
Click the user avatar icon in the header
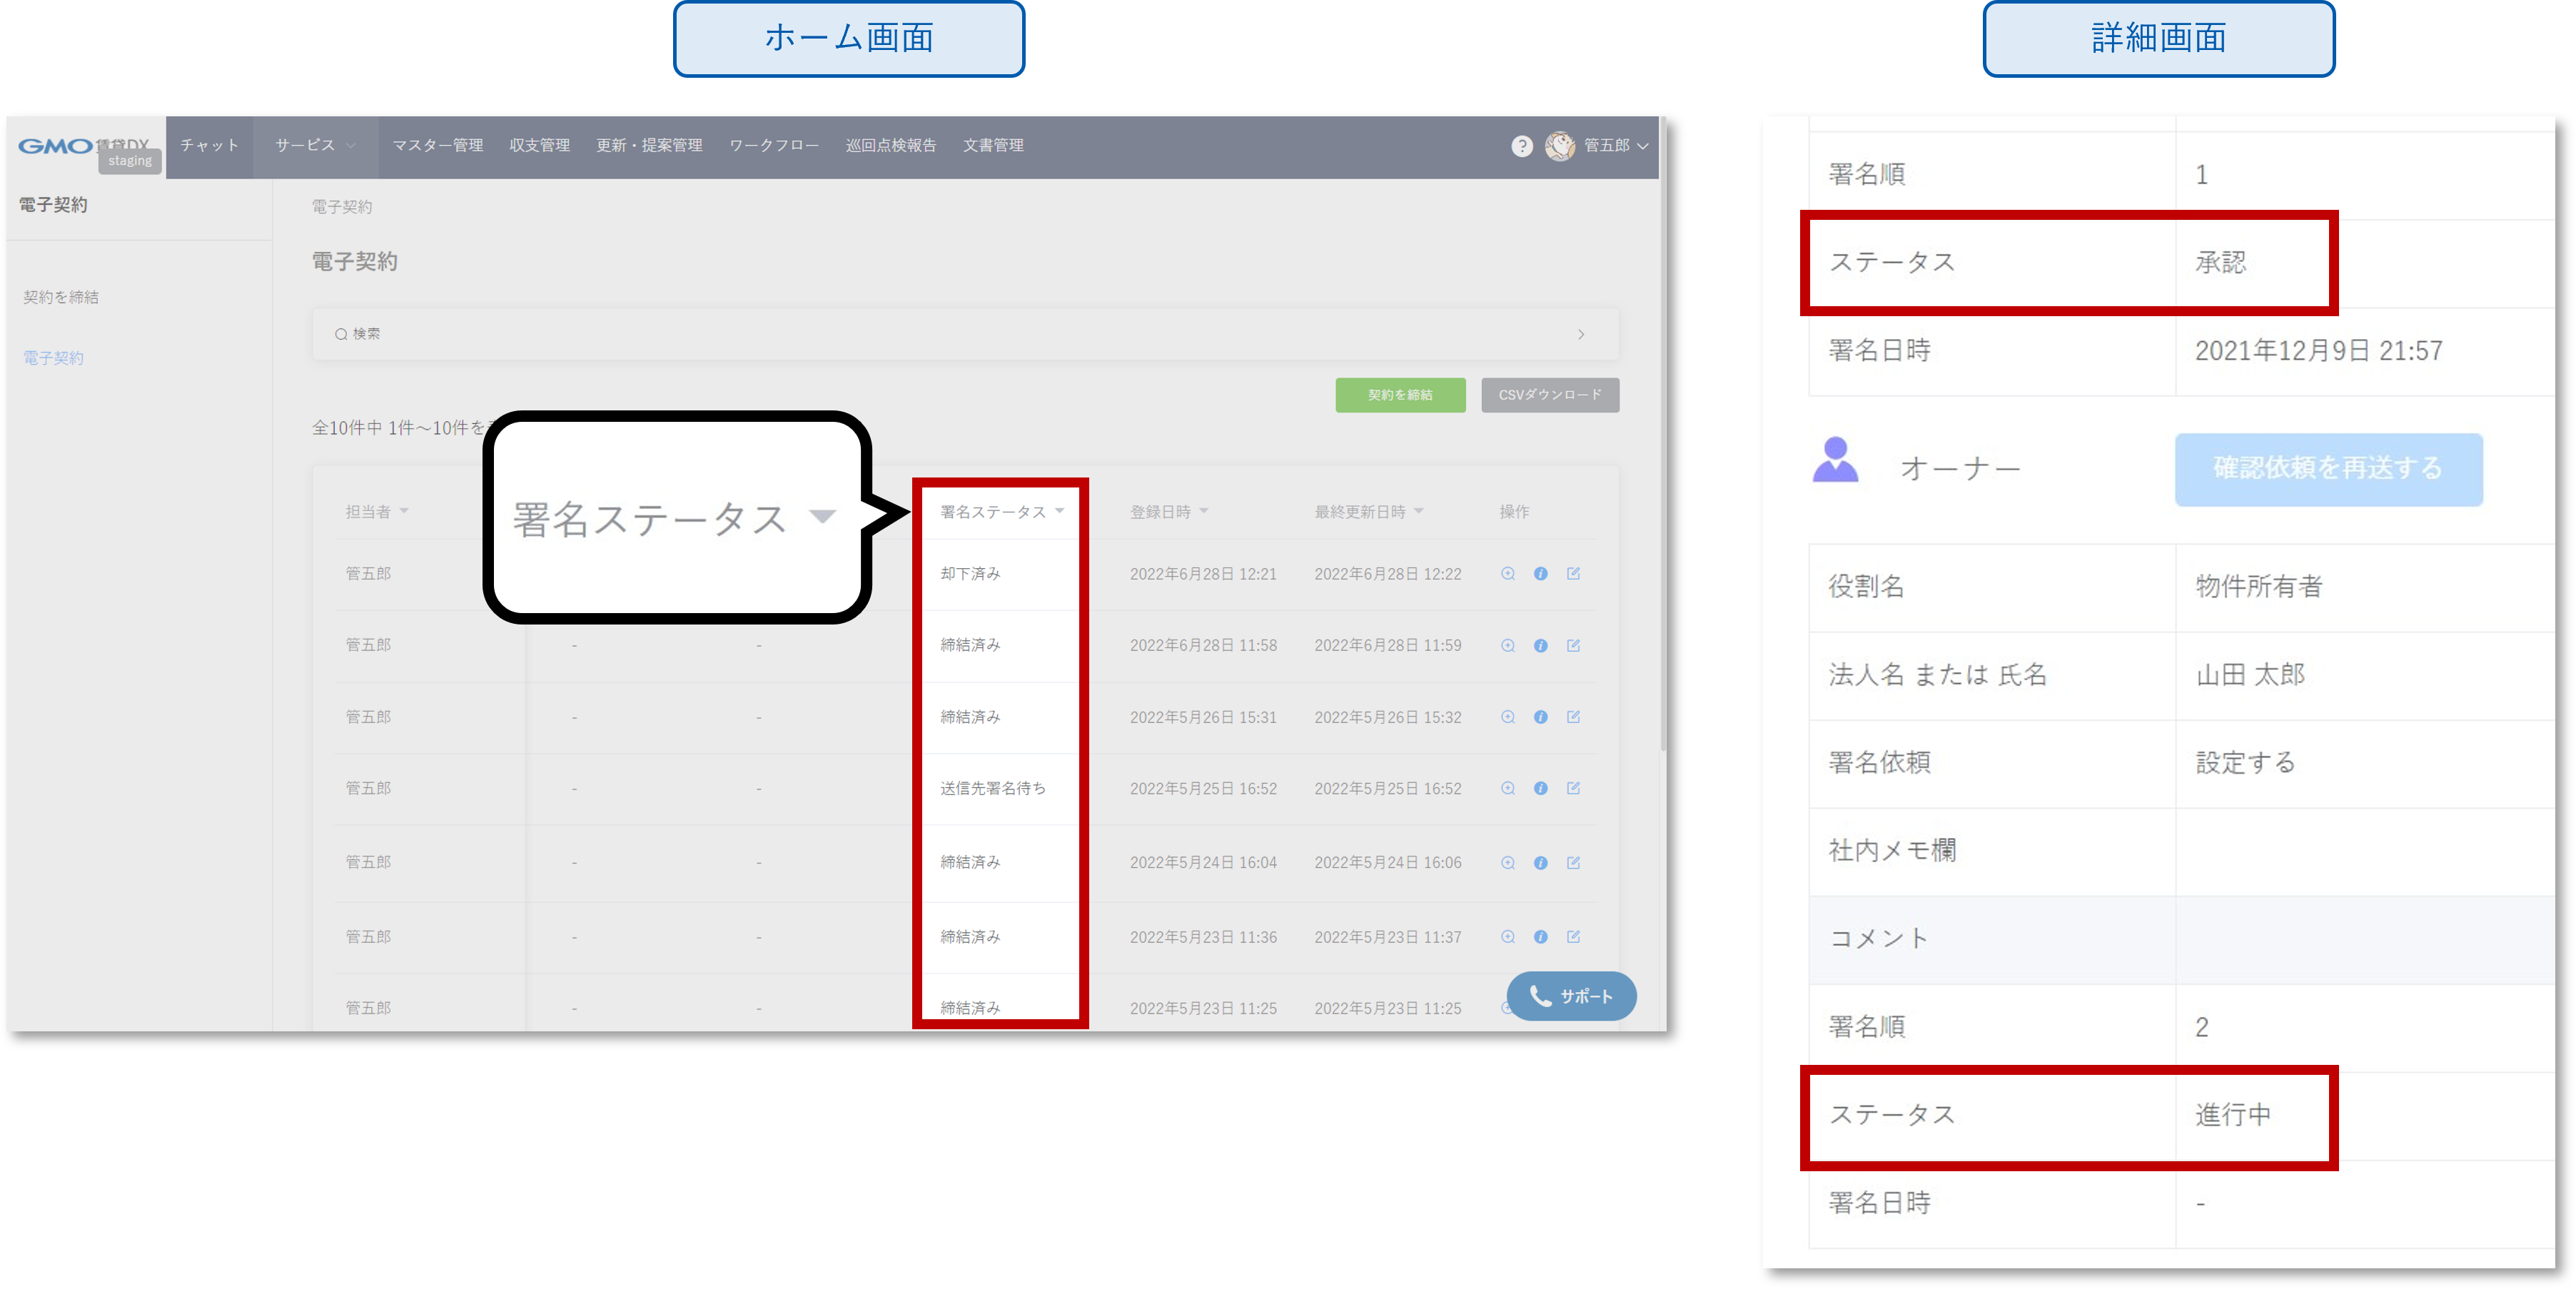click(x=1559, y=146)
